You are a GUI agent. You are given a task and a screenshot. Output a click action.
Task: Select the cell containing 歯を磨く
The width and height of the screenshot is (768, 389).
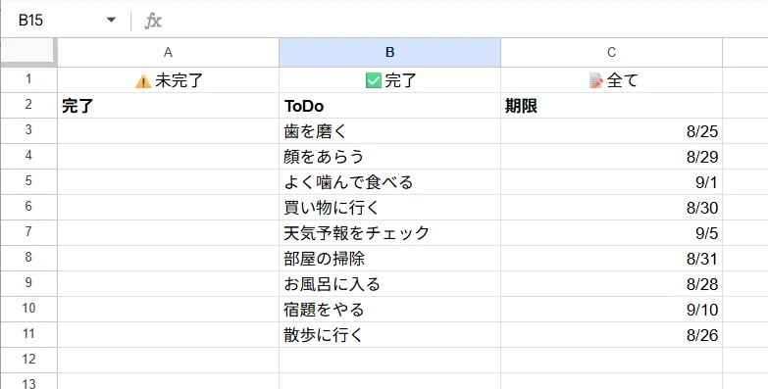click(x=389, y=131)
